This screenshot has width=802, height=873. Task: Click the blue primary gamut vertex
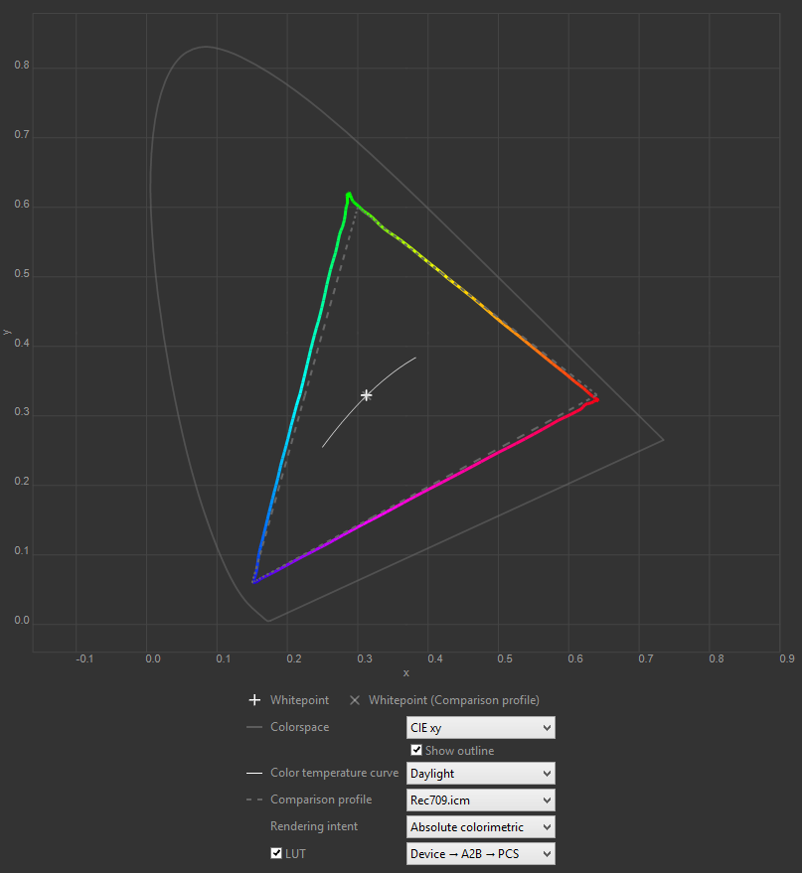click(x=253, y=581)
